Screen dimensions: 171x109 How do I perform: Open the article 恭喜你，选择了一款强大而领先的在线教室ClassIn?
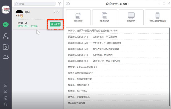click(117, 31)
